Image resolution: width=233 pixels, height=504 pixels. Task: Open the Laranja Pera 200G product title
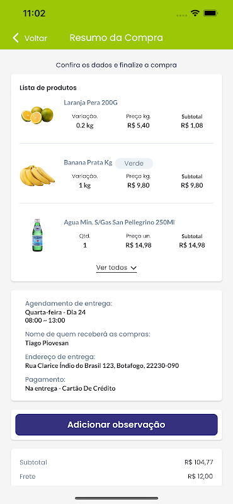tap(91, 103)
